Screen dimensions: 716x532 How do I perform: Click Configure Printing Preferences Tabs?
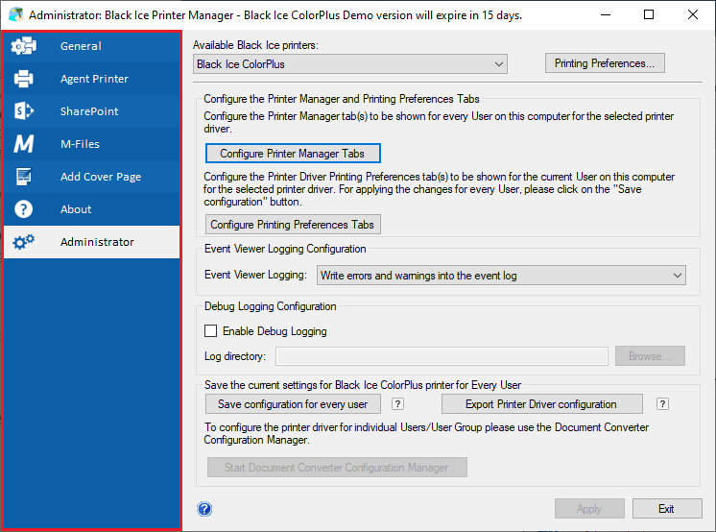point(293,225)
